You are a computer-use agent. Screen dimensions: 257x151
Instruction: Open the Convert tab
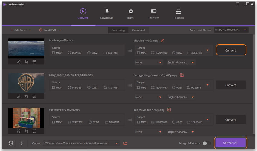[83, 14]
